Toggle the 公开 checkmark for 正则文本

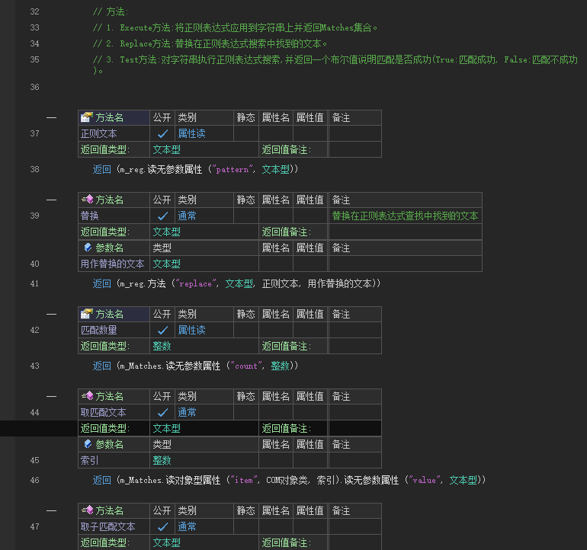click(x=162, y=134)
